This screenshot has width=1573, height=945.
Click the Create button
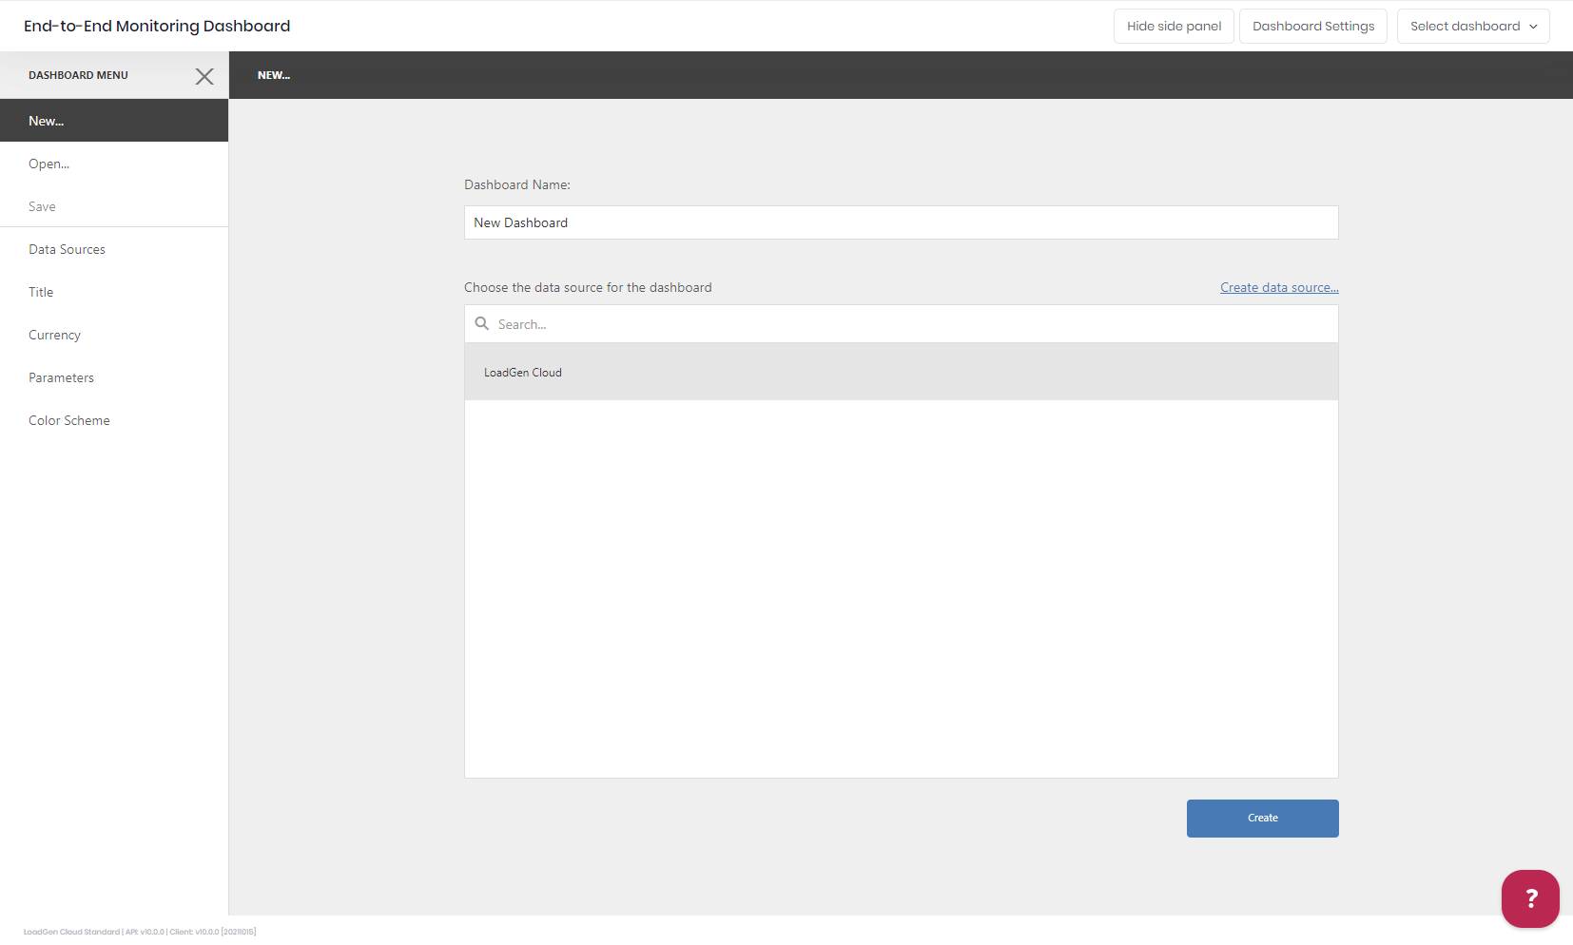[x=1262, y=818]
